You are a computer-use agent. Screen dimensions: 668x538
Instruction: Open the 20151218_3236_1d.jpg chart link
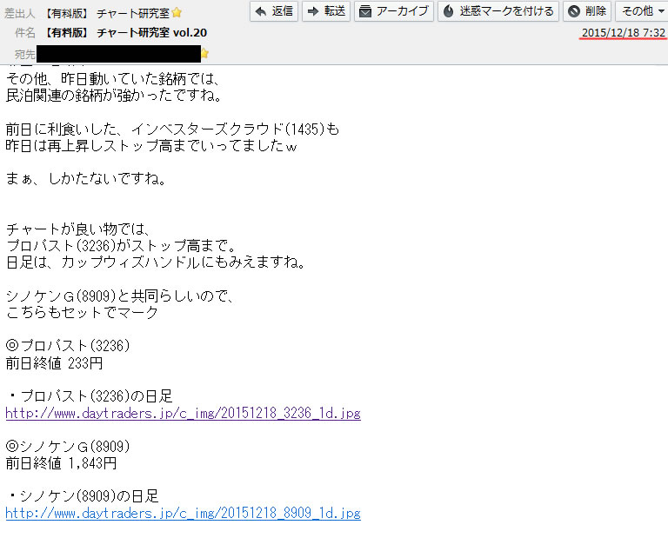point(184,413)
